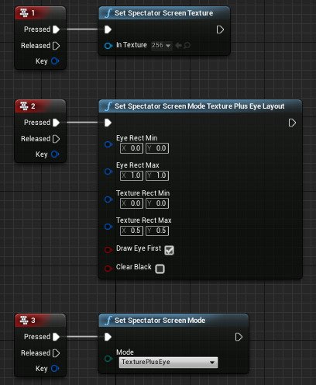Click Texture Rect Min input pin
The height and width of the screenshot is (385, 316).
click(x=108, y=199)
